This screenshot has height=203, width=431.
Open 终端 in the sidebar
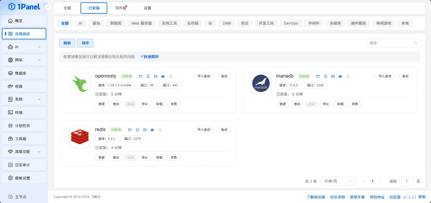(x=24, y=113)
